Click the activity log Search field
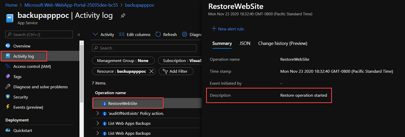 coord(144,48)
